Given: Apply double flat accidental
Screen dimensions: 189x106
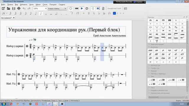Looking at the screenshot, I should [104, 13].
